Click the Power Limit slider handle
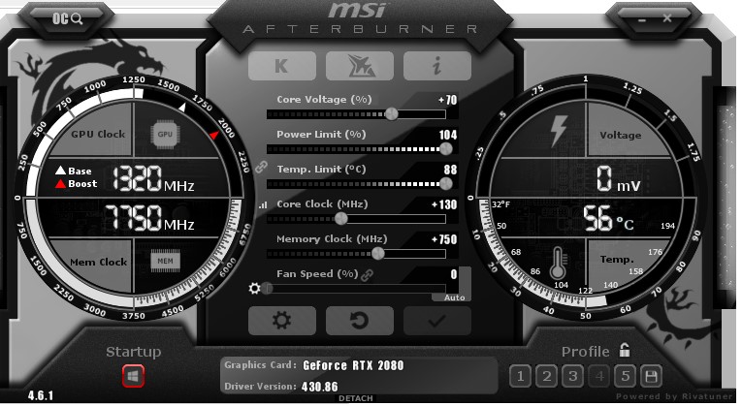The image size is (742, 406). click(446, 149)
